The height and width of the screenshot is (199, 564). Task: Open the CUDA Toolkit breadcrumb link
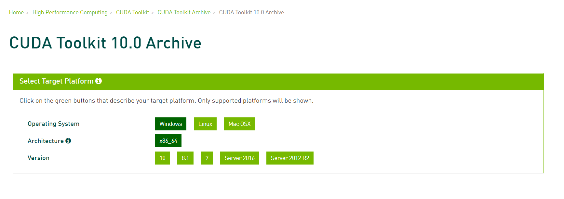click(132, 12)
